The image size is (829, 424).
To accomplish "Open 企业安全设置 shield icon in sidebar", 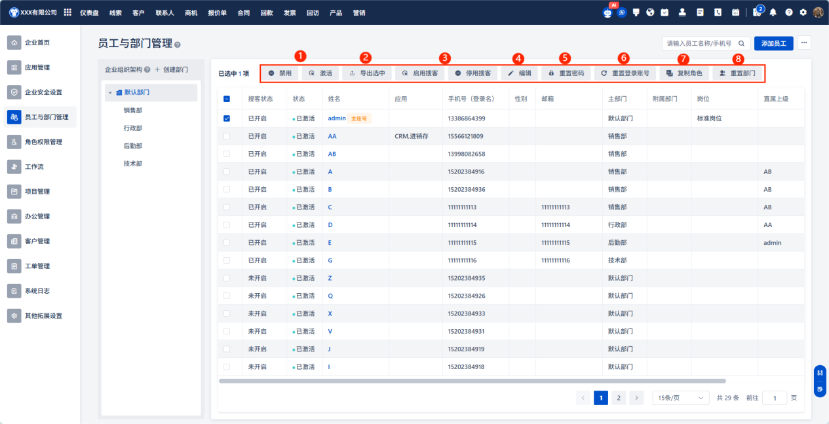I will click(14, 92).
